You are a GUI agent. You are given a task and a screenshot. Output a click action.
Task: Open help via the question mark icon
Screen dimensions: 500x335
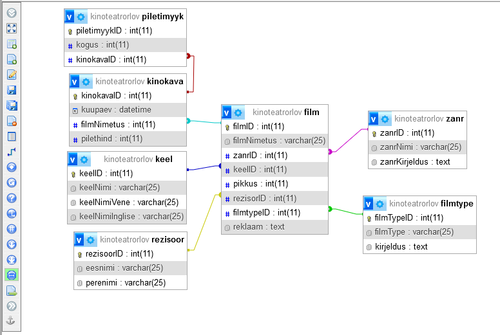tap(12, 198)
